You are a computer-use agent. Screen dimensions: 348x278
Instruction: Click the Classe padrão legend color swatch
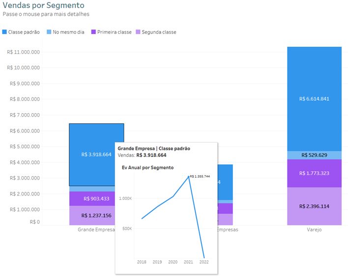(4, 32)
